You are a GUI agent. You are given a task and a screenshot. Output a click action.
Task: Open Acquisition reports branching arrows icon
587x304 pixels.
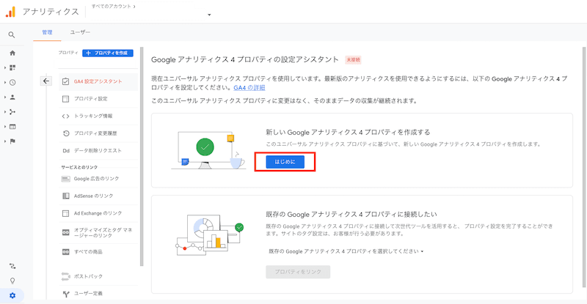pyautogui.click(x=12, y=112)
